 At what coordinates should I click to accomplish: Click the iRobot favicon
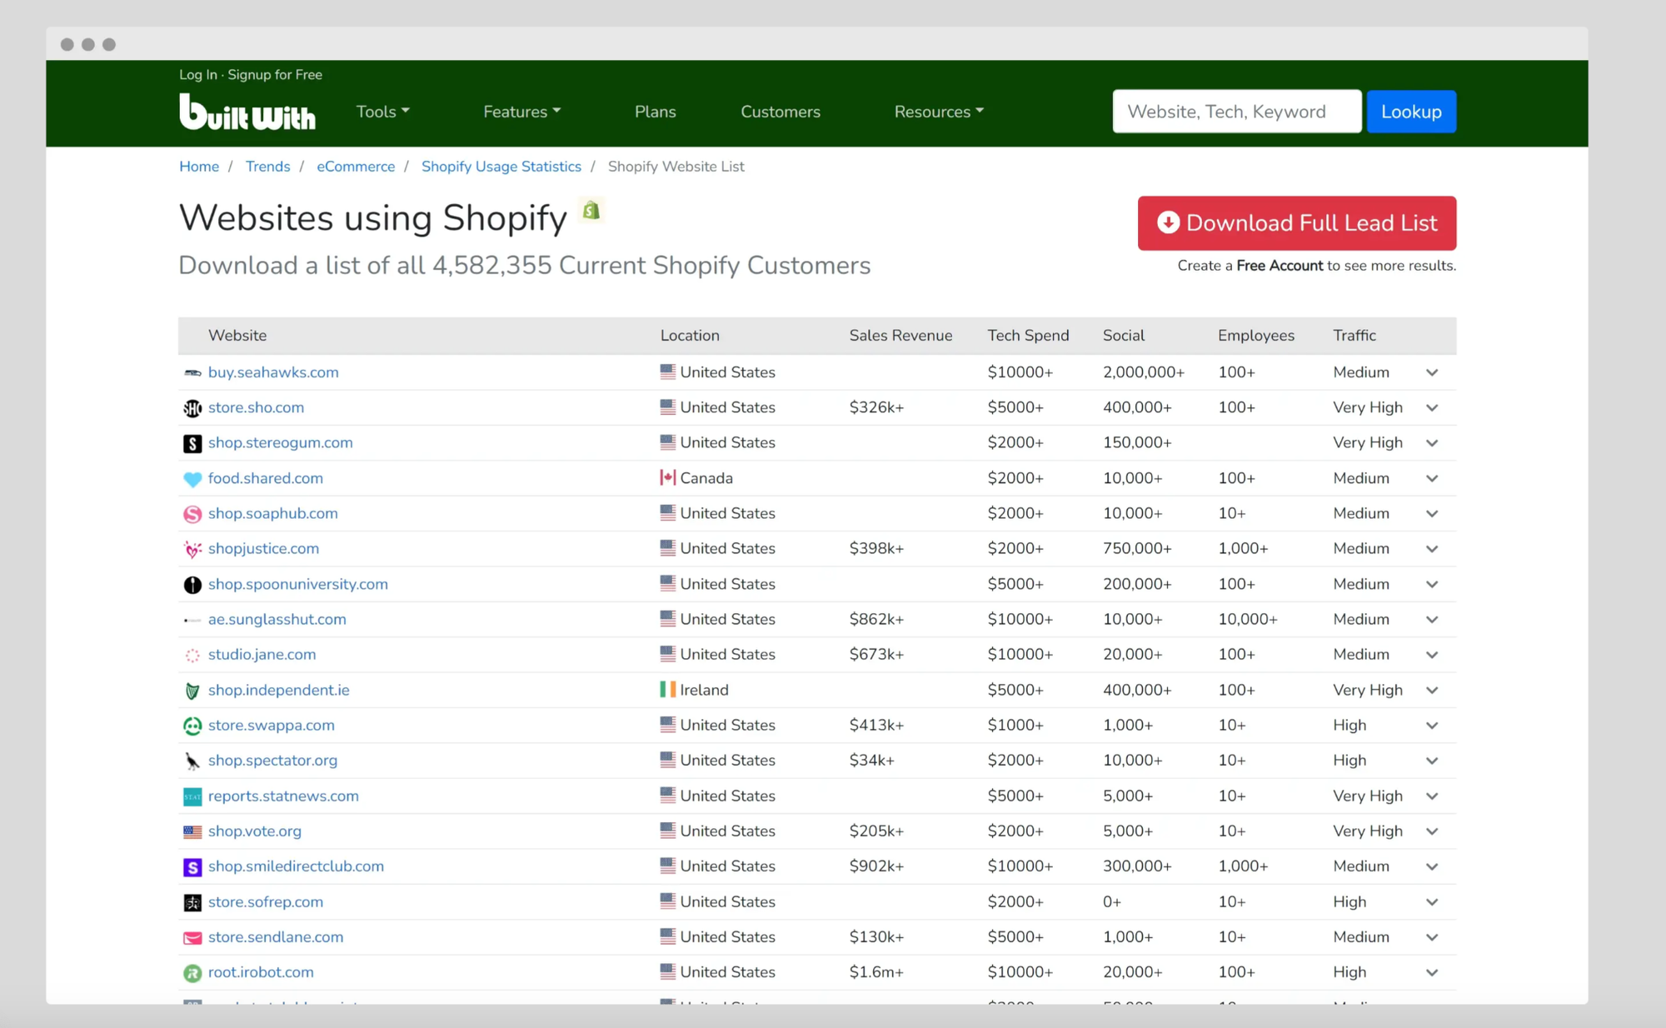coord(192,972)
